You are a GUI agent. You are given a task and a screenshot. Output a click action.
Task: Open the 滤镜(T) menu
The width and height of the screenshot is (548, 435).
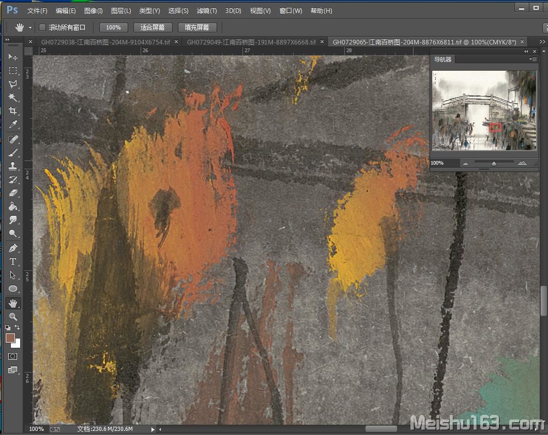coord(207,11)
